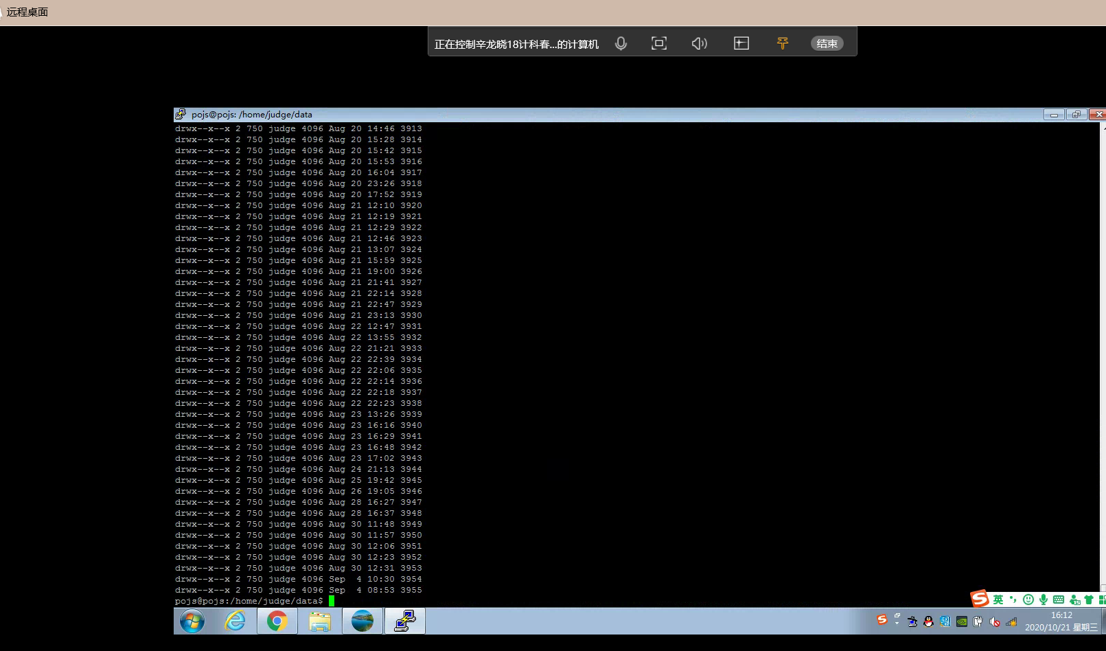Click the Sogou skin shirt icon

1089,599
